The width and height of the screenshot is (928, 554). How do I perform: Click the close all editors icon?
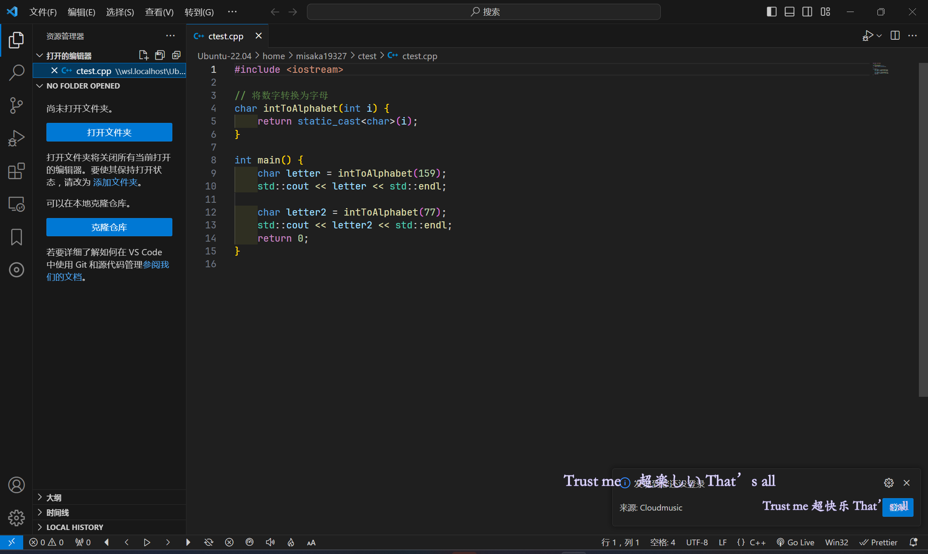(x=176, y=55)
